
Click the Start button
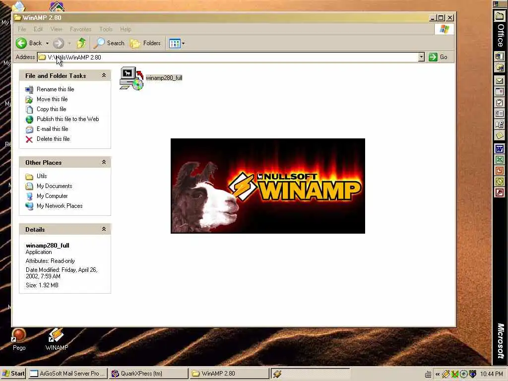[13, 374]
